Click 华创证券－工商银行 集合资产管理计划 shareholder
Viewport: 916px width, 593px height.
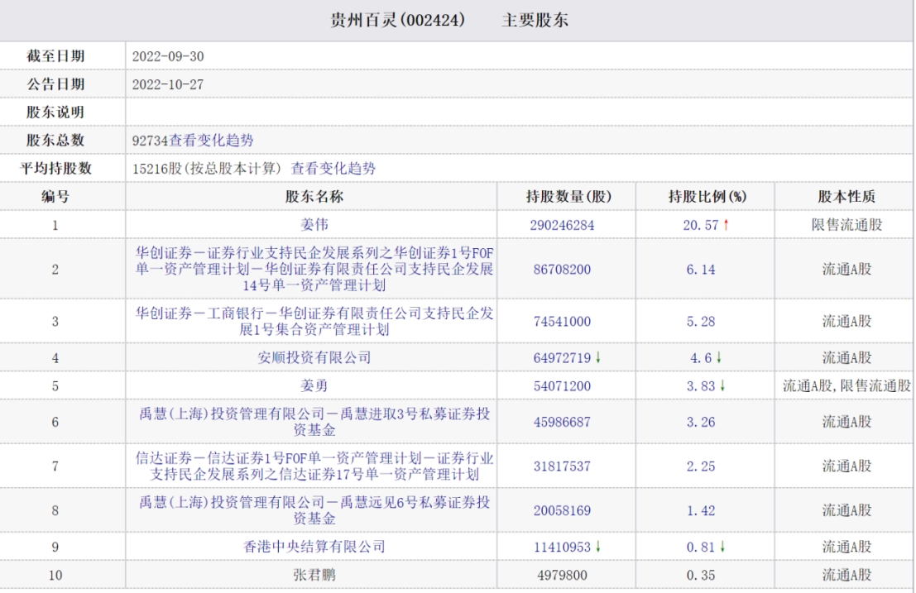[x=314, y=321]
